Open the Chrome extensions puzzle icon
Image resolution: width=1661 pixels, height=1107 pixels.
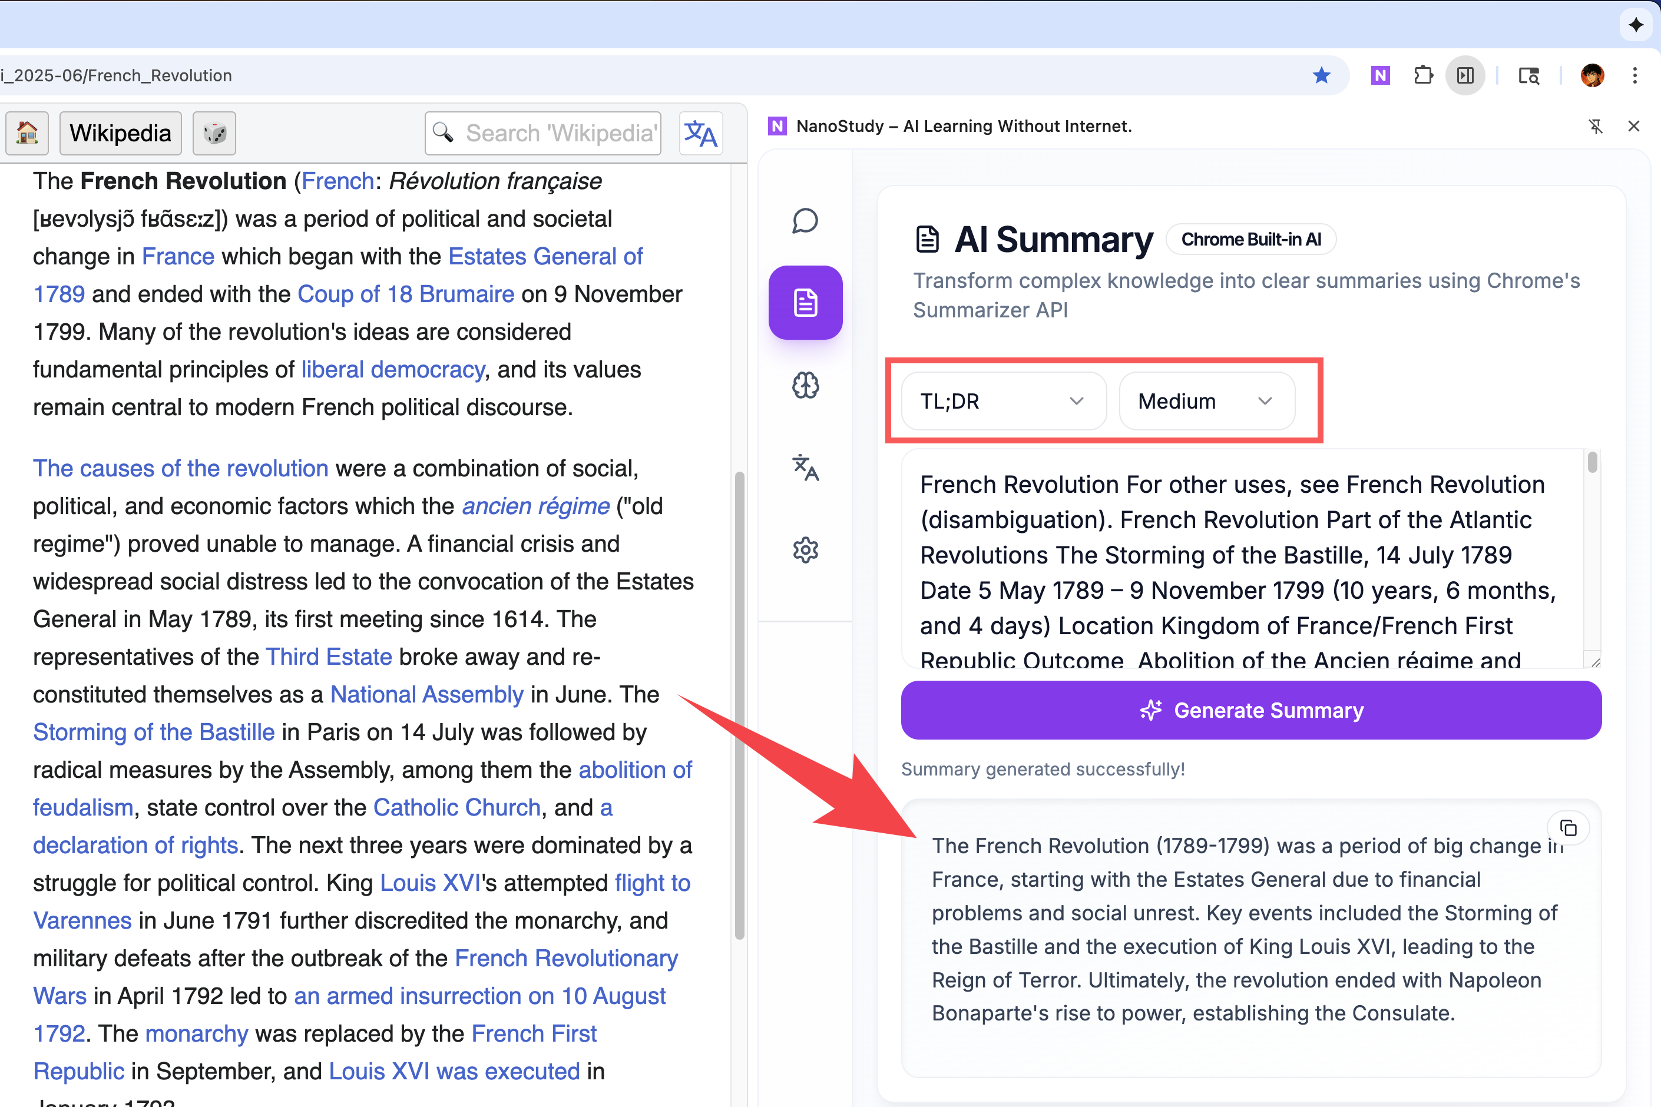pos(1423,75)
